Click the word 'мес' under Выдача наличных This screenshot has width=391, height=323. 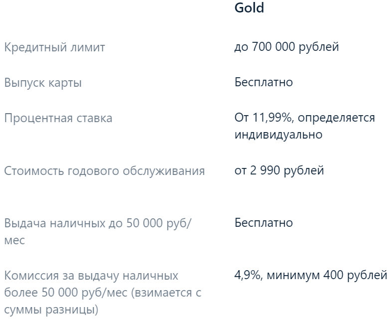coord(15,241)
